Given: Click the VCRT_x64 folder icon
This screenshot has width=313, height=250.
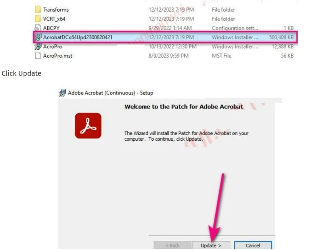Looking at the screenshot, I should (x=38, y=19).
